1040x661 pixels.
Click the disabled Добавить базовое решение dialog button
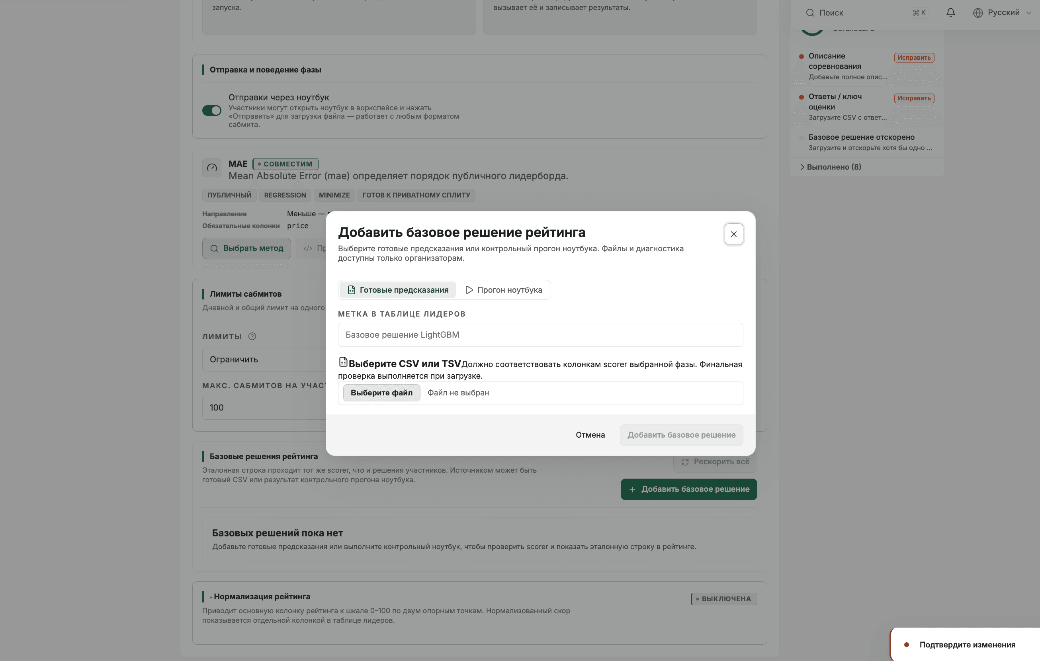coord(681,435)
